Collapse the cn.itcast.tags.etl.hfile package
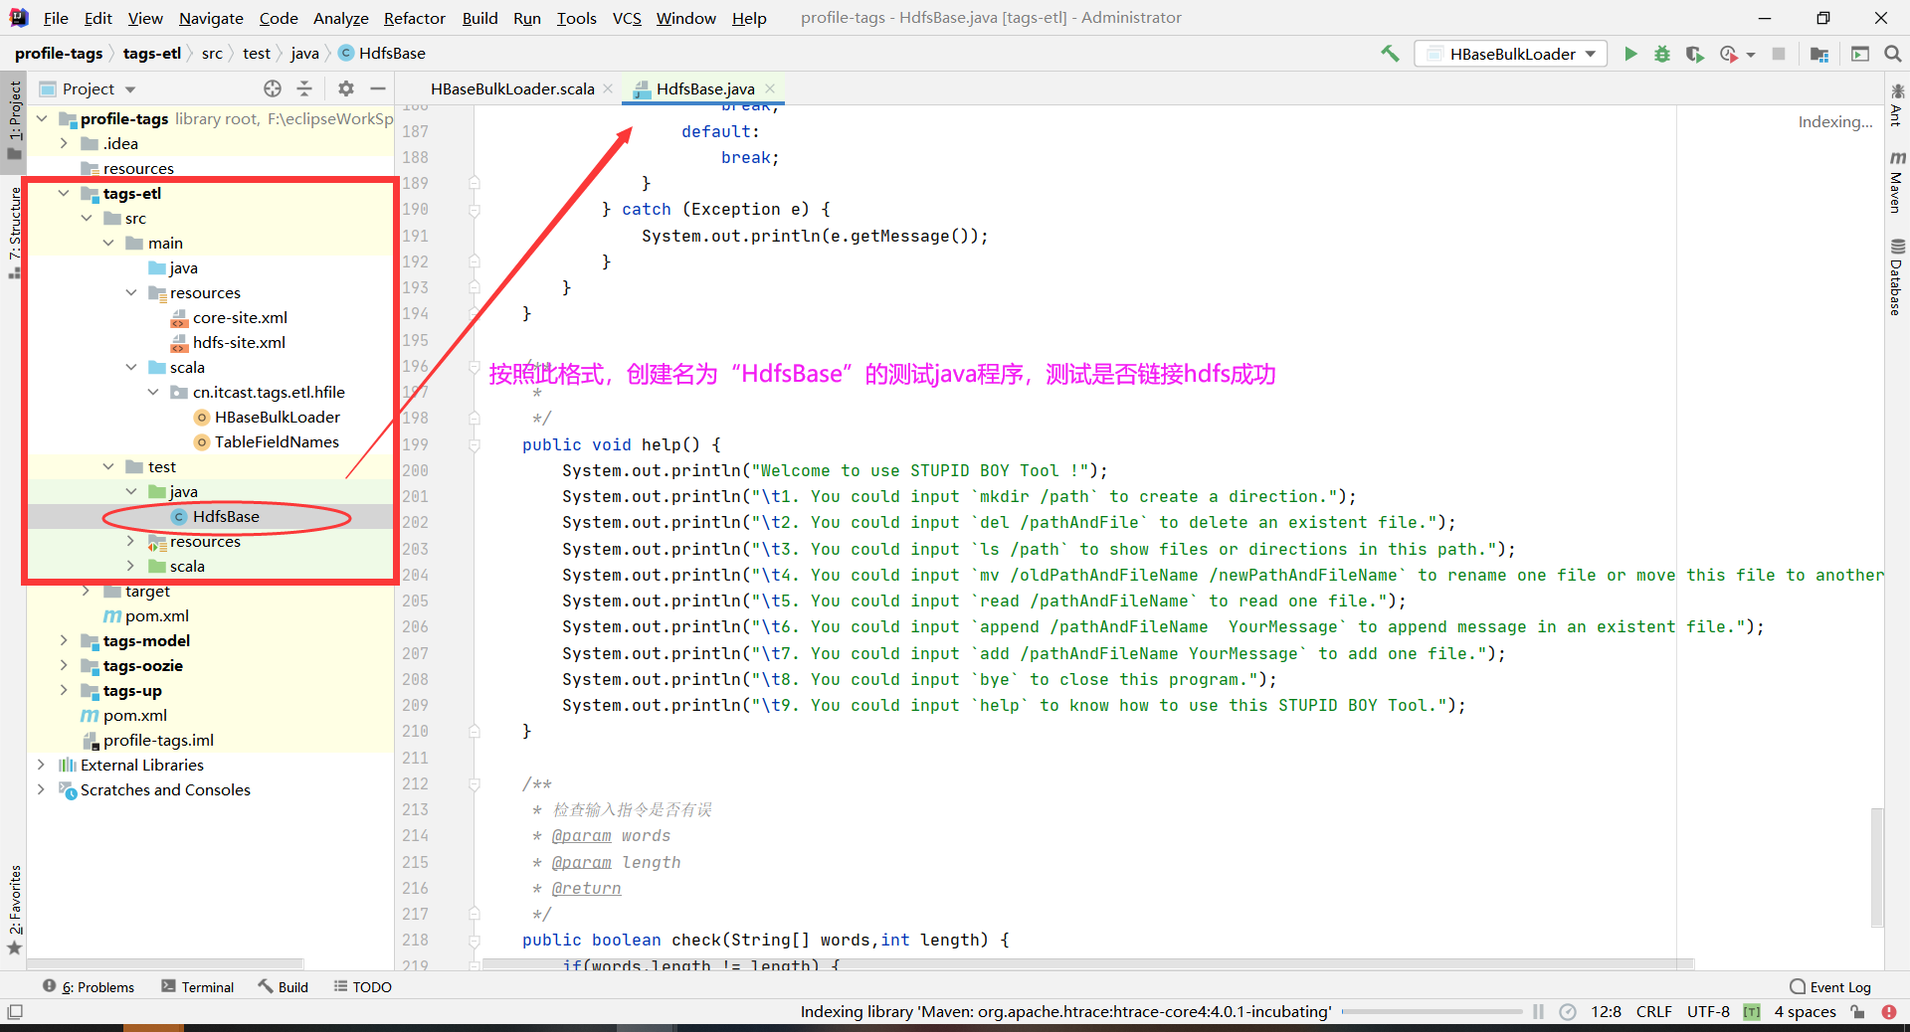The width and height of the screenshot is (1910, 1032). [153, 392]
